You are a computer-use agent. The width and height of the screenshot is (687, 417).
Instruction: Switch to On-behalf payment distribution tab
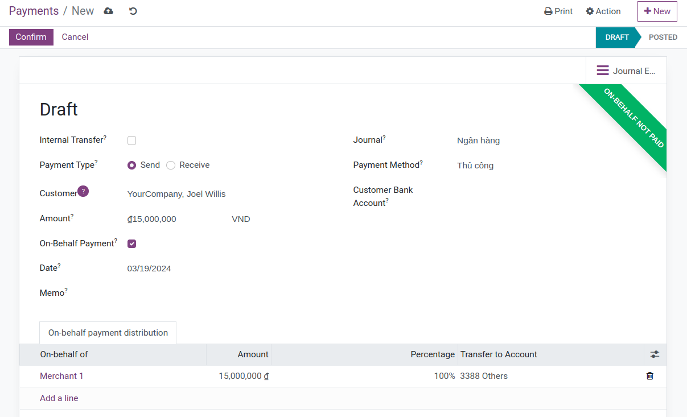point(108,333)
